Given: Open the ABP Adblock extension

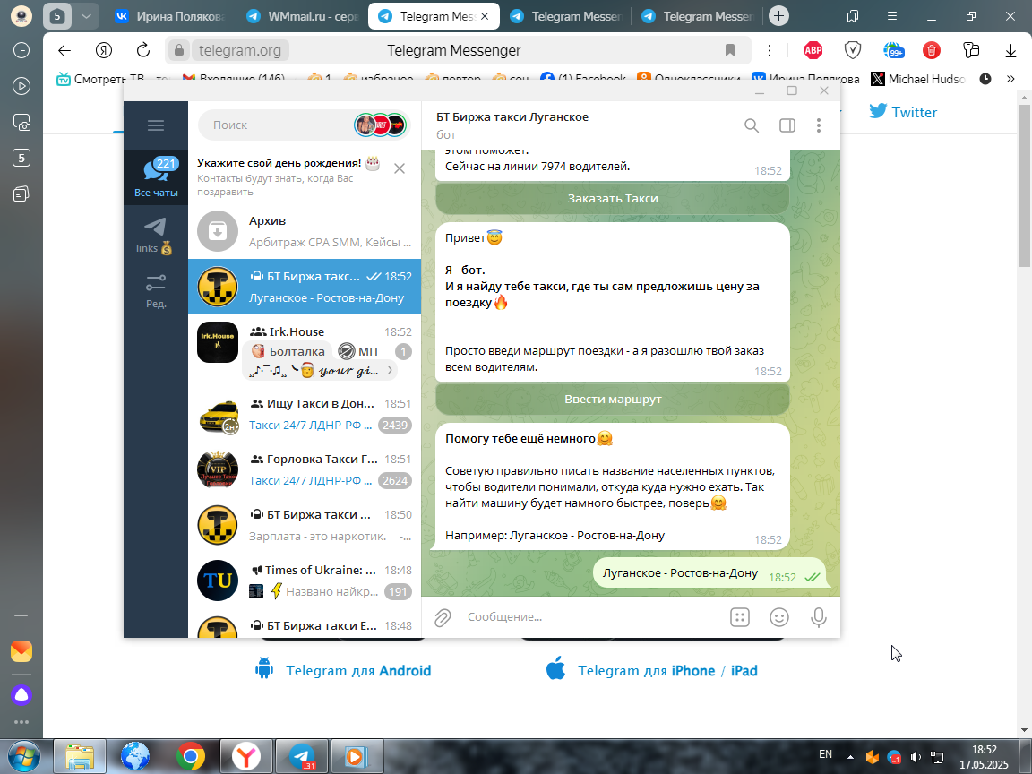Looking at the screenshot, I should [x=813, y=50].
